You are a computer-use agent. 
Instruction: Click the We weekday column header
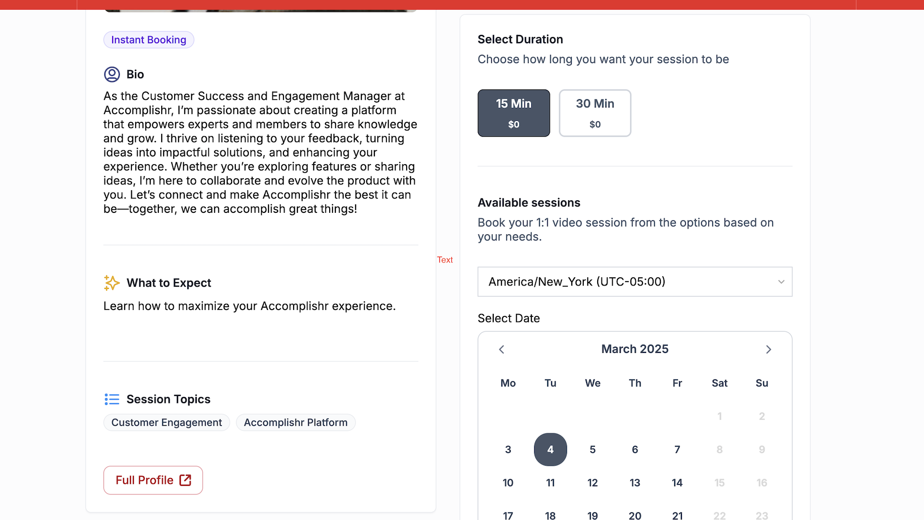click(592, 383)
